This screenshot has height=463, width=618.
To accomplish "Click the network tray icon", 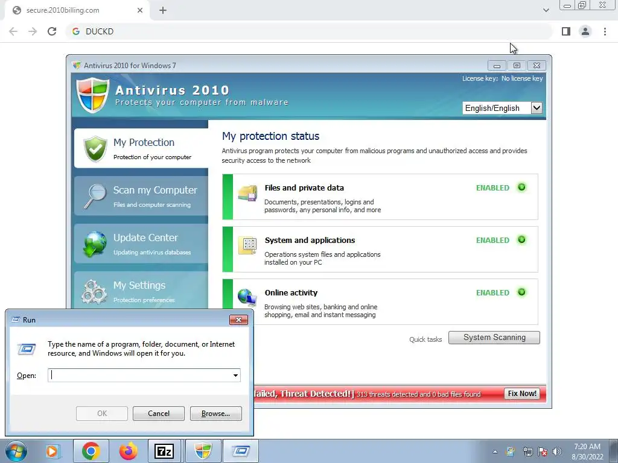I will [527, 452].
